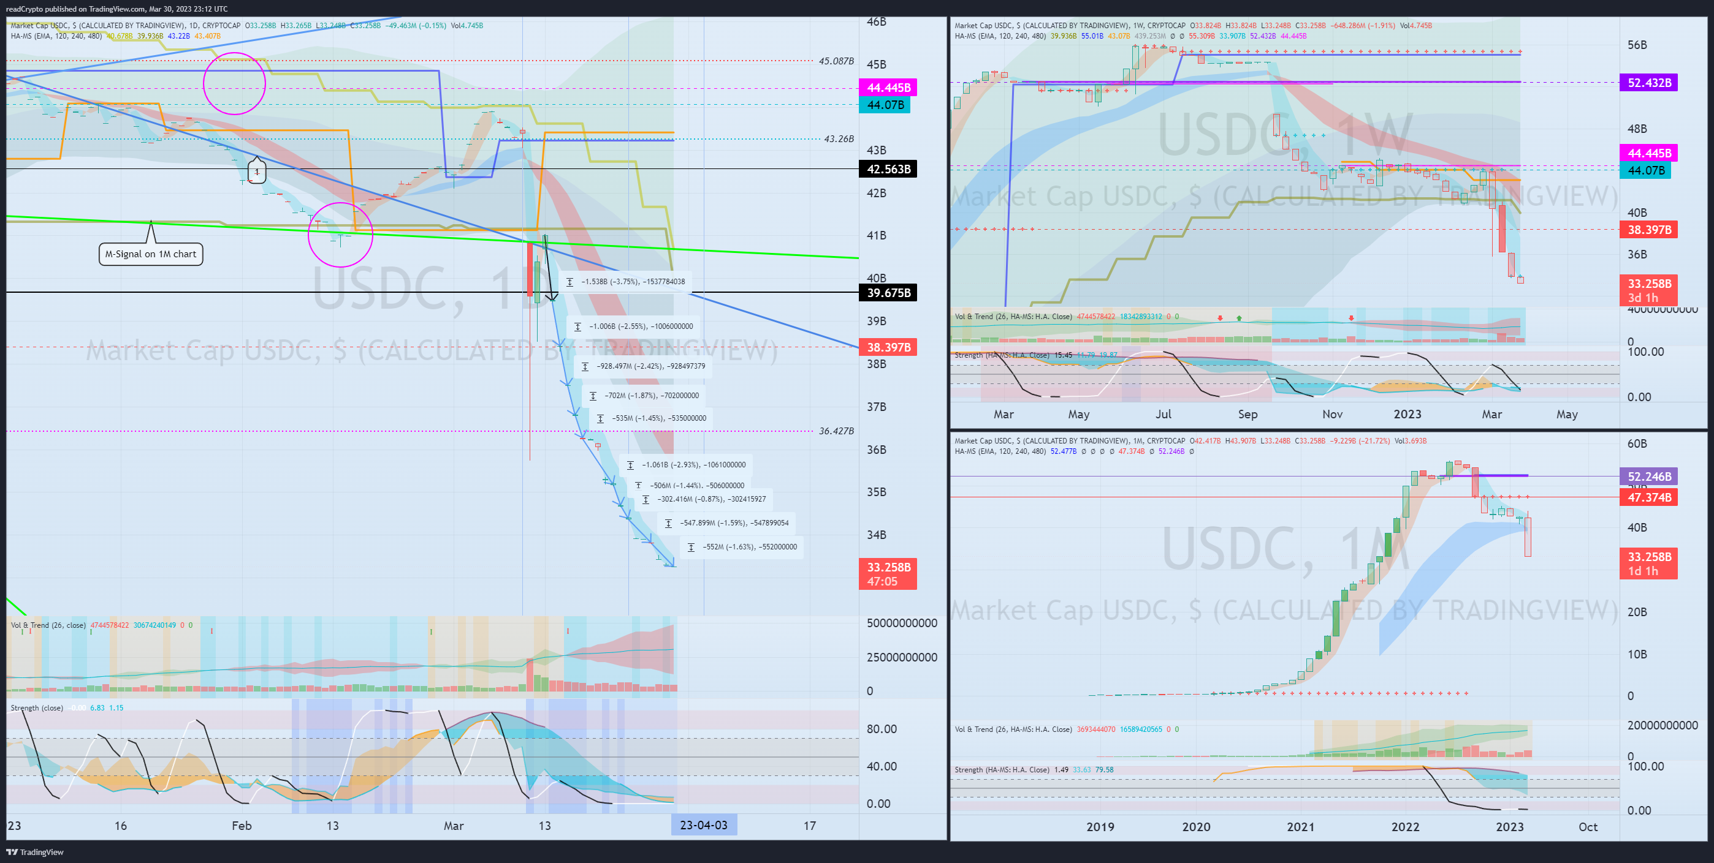Click 'Feb' on the daily time axis

tap(242, 825)
